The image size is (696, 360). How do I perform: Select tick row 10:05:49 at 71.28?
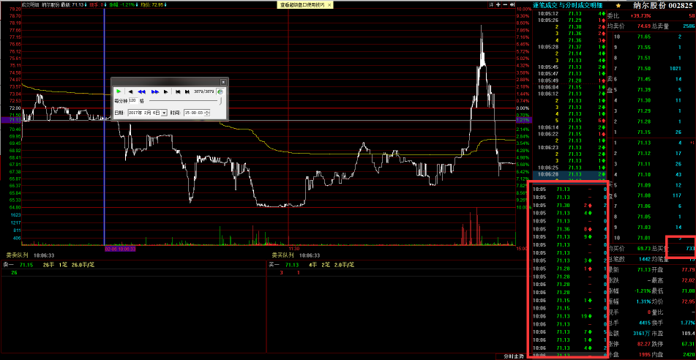tap(569, 80)
